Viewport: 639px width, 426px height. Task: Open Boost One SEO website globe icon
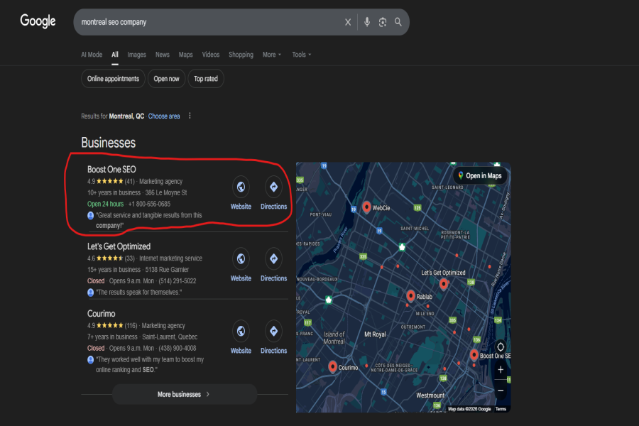241,187
